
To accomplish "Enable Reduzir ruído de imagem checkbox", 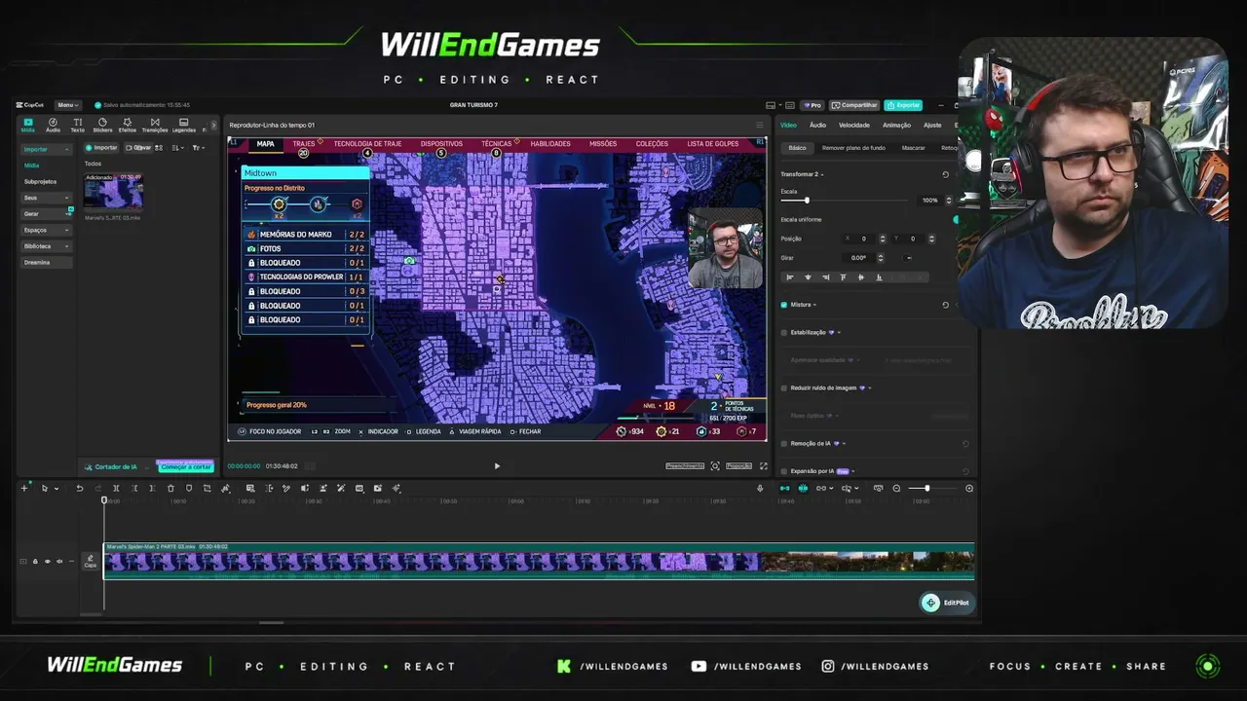I will [784, 387].
